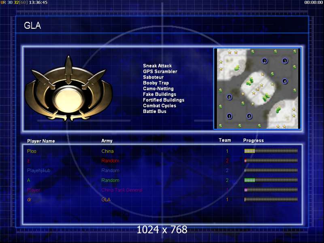Select start position 2 on the minimap

coord(265,61)
